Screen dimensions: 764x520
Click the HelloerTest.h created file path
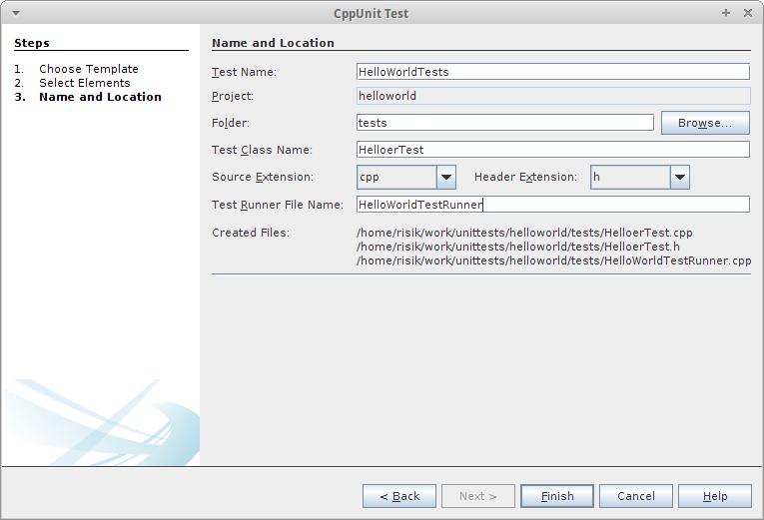(x=518, y=247)
